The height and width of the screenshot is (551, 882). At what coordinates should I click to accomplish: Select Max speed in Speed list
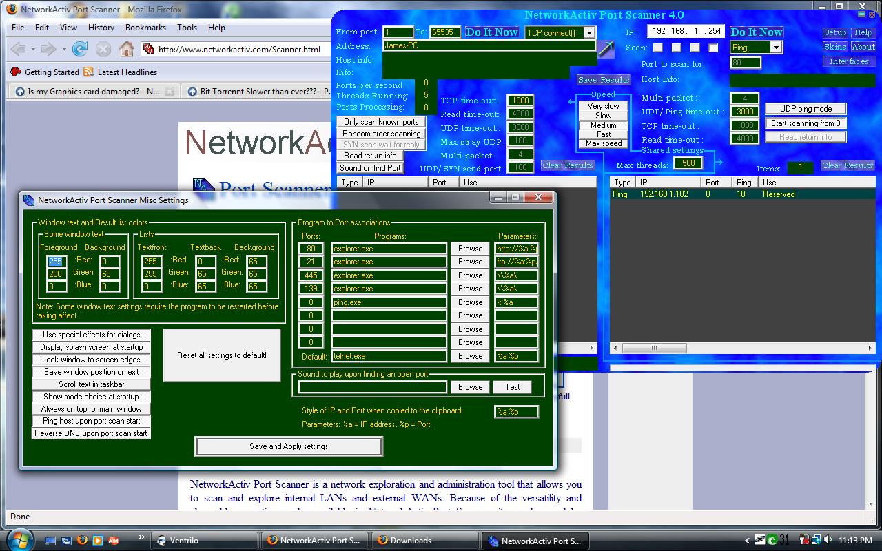tap(604, 143)
